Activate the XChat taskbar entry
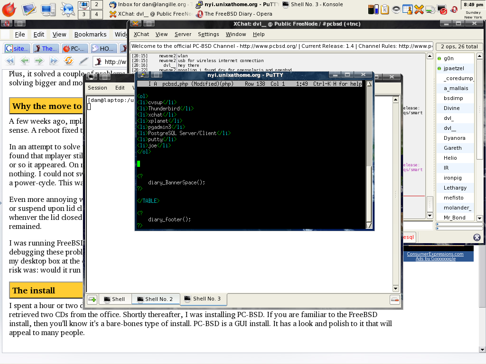Screen dimensions: 486x364 coord(150,14)
